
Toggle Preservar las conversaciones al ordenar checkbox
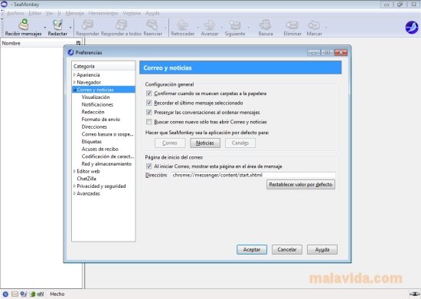(149, 112)
